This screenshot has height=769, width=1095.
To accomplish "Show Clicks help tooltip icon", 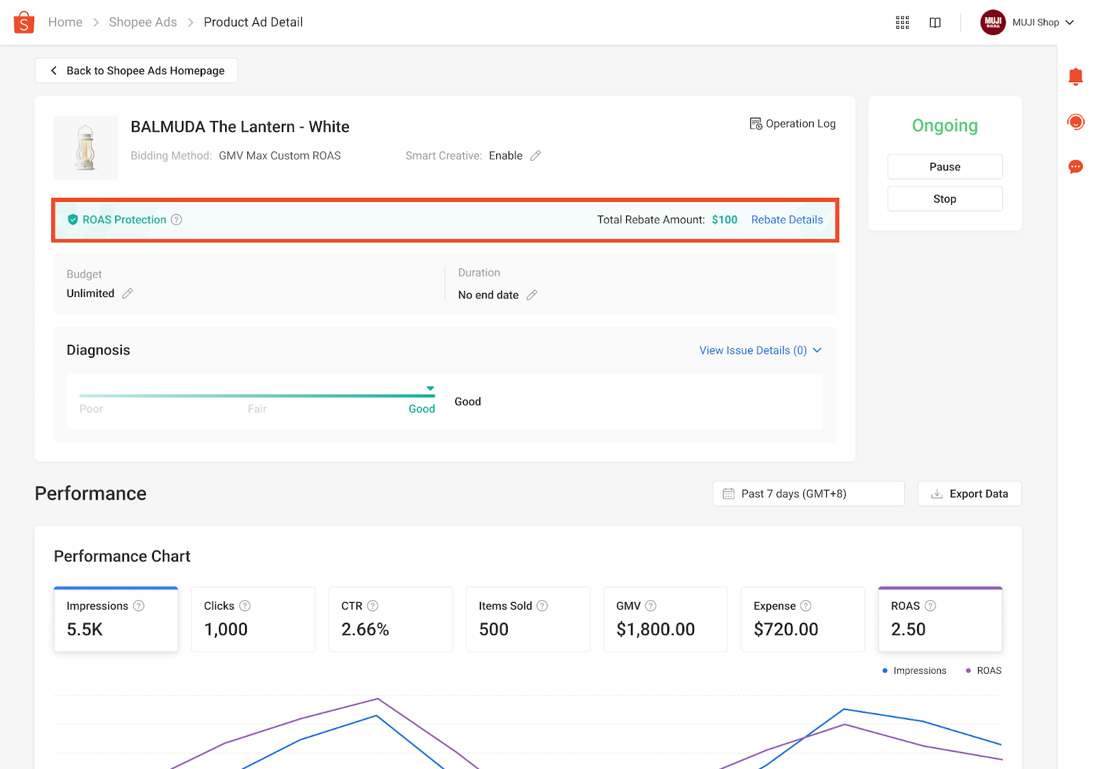I will (x=245, y=606).
